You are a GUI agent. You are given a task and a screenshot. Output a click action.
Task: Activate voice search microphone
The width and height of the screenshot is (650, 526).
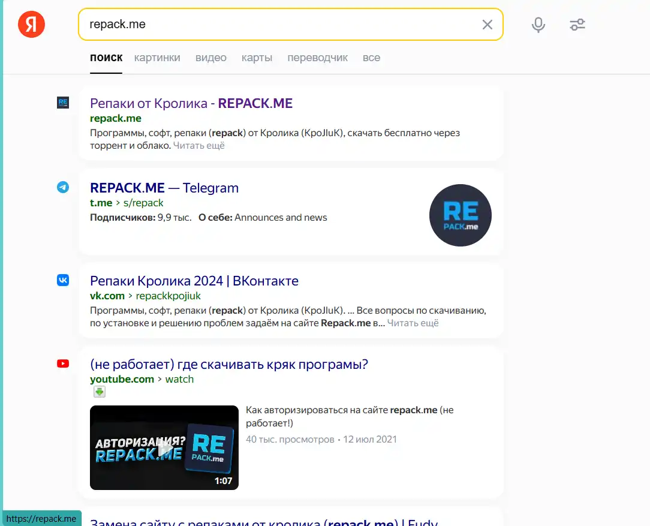pyautogui.click(x=538, y=25)
